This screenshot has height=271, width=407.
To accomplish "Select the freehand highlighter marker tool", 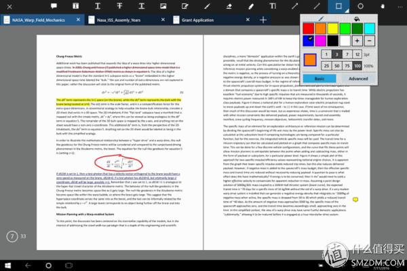I will coord(251,6).
